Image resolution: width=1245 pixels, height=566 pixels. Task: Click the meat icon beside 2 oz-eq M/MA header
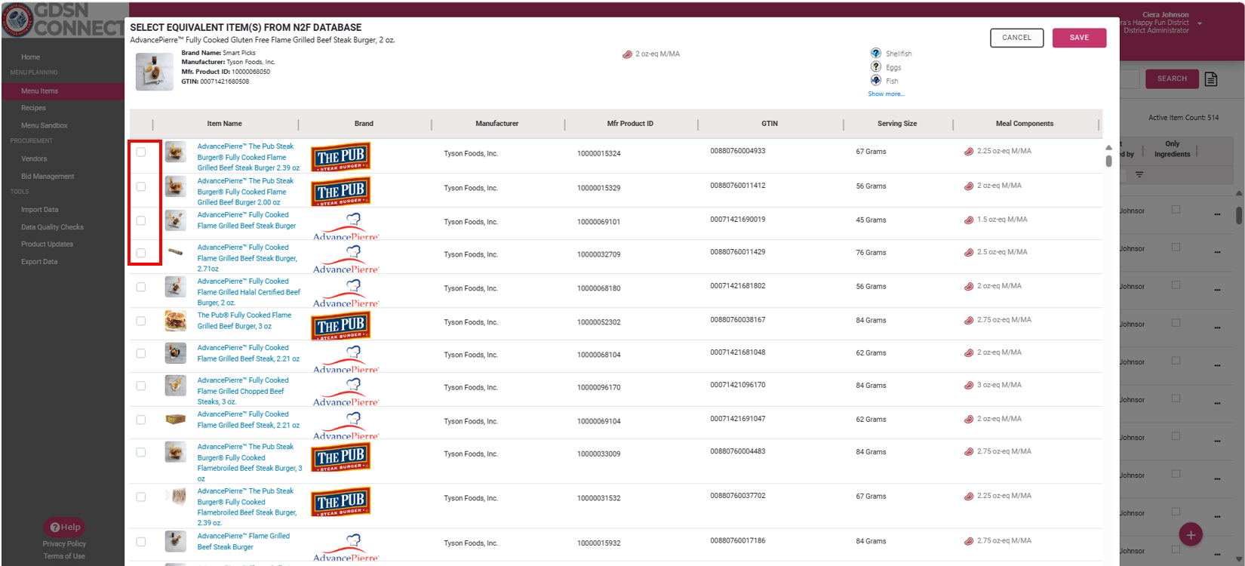point(627,54)
